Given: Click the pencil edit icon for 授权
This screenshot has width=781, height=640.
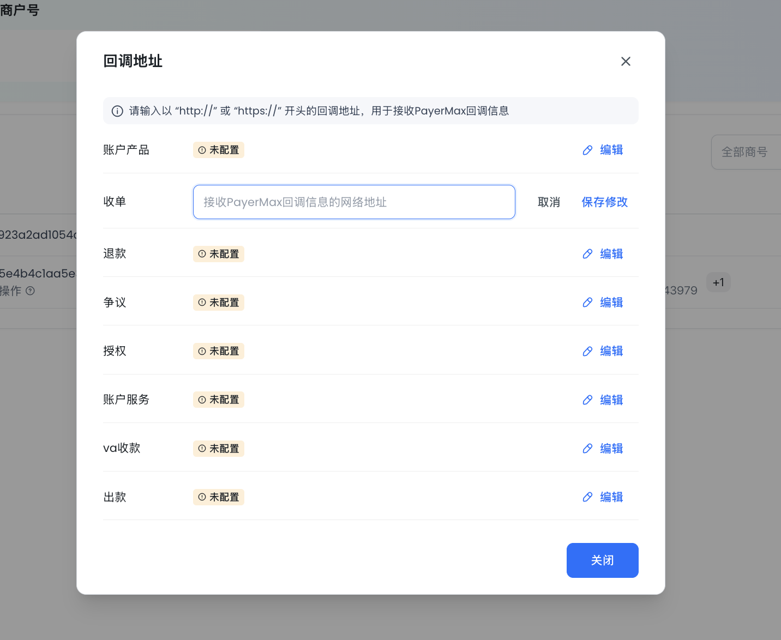Looking at the screenshot, I should 587,351.
